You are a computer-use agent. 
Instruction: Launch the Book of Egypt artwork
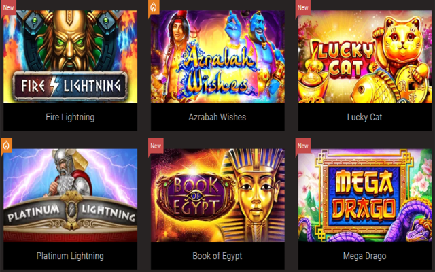click(217, 195)
